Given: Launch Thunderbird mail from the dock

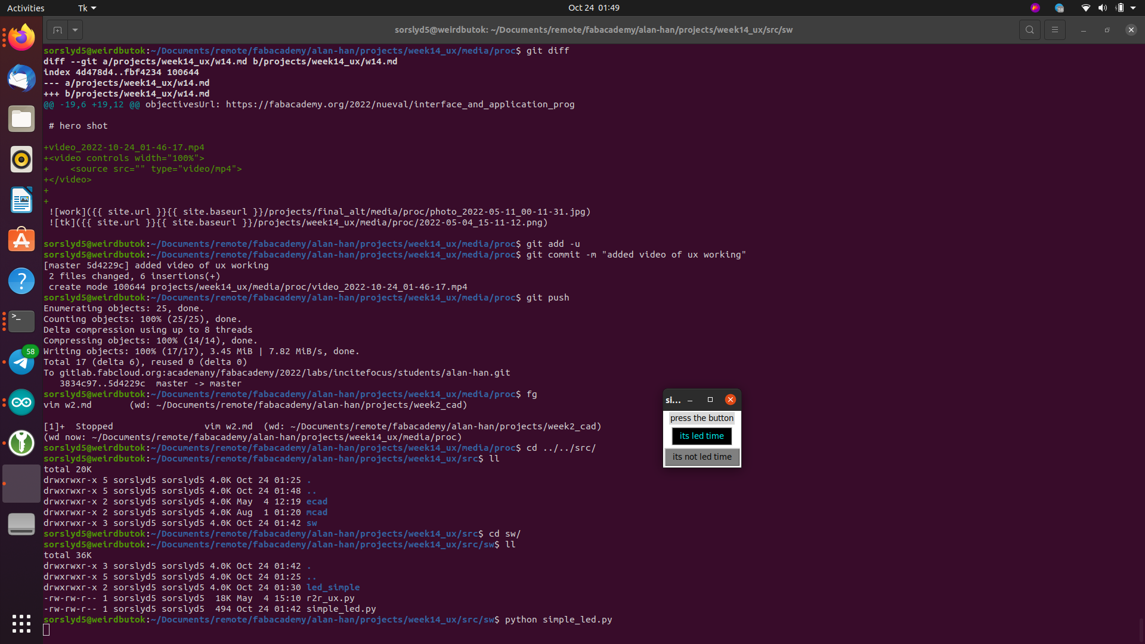Looking at the screenshot, I should coord(21,78).
